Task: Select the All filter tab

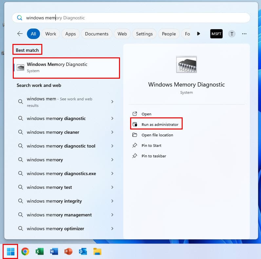Action: [x=33, y=34]
